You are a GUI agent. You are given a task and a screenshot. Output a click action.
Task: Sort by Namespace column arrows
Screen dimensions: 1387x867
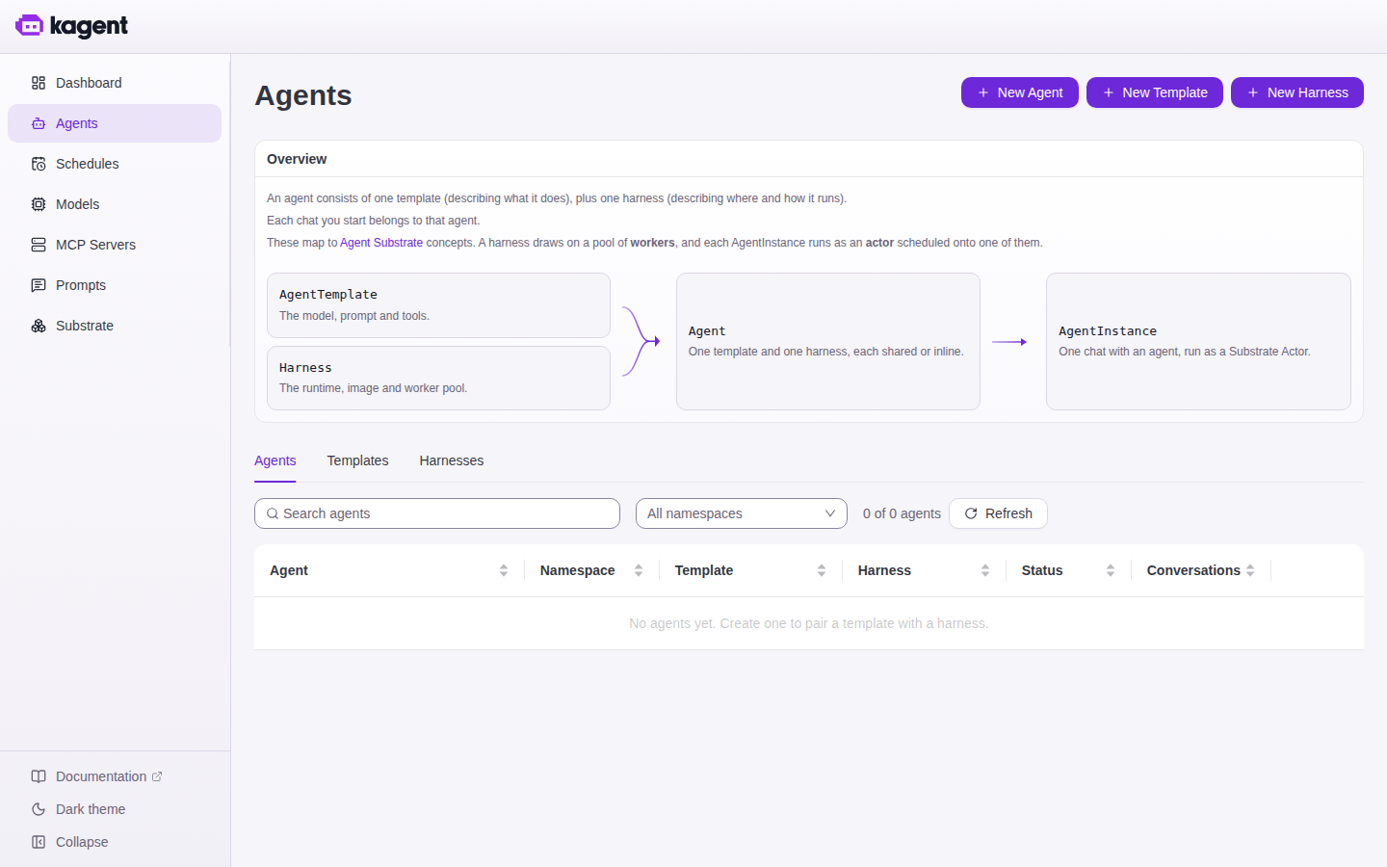[639, 570]
